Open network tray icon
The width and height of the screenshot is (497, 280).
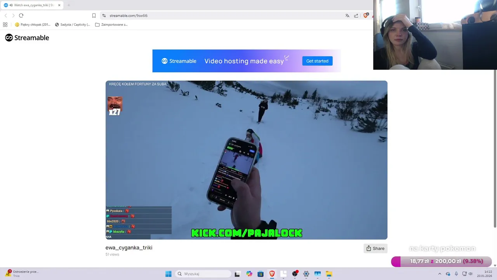point(464,274)
